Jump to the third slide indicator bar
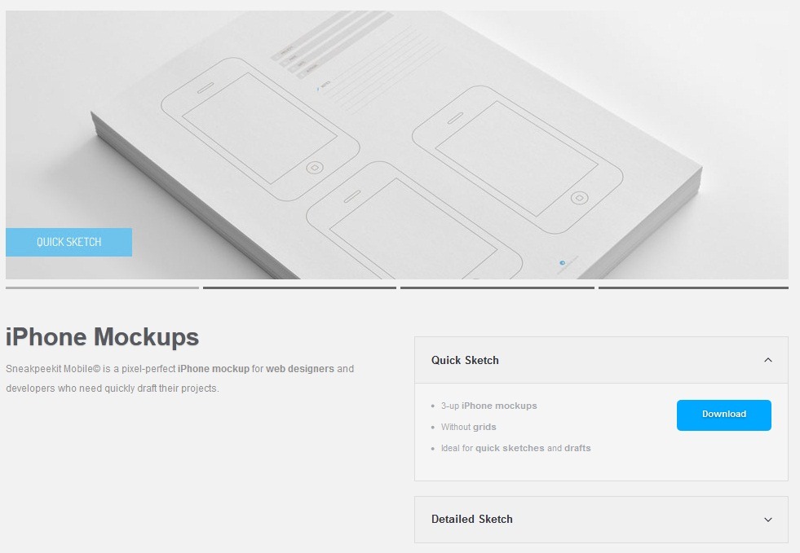 497,288
